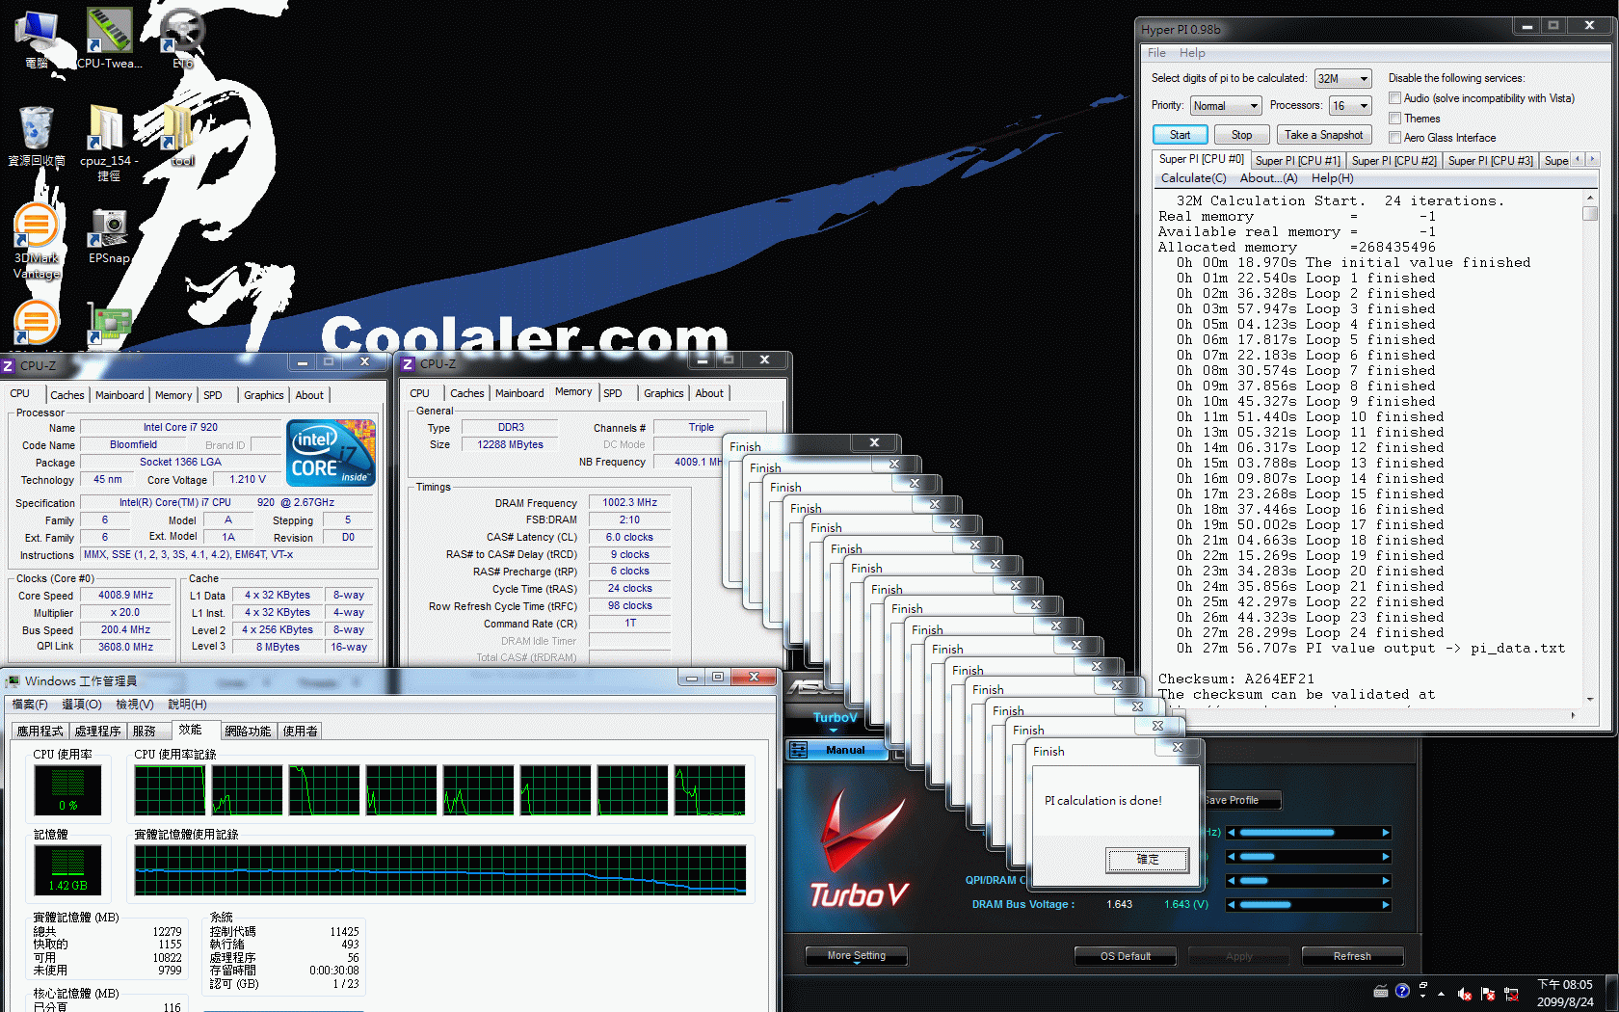Viewport: 1619px width, 1012px height.
Task: Open the Processors 16 dropdown
Action: coord(1350,106)
